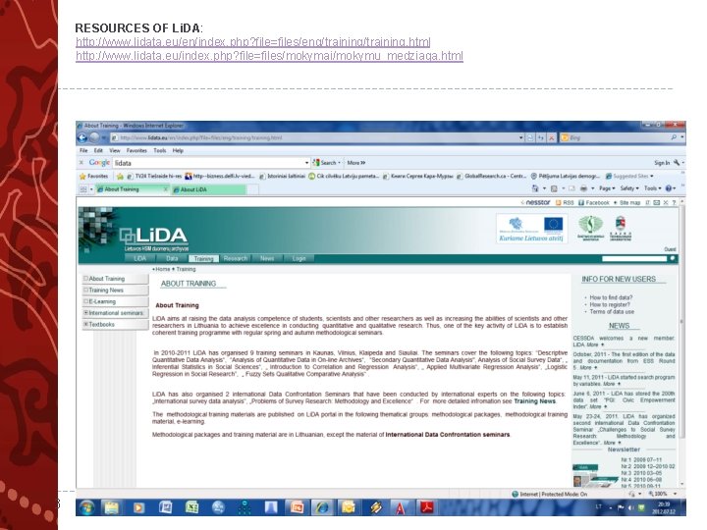Click the EU flag sponsor logo
Screen dimensions: 707x530
click(553, 224)
